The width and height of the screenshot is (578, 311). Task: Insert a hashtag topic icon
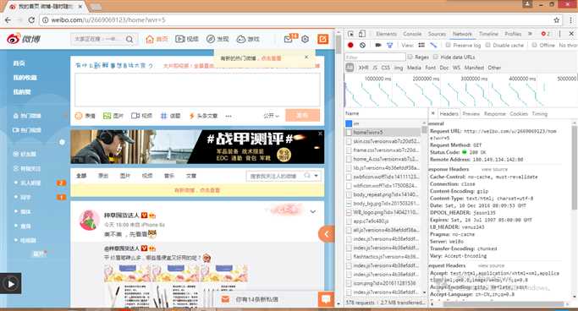(x=163, y=116)
